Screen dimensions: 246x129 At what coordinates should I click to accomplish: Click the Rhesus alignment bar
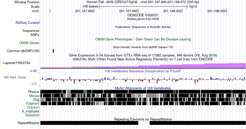pos(143,92)
